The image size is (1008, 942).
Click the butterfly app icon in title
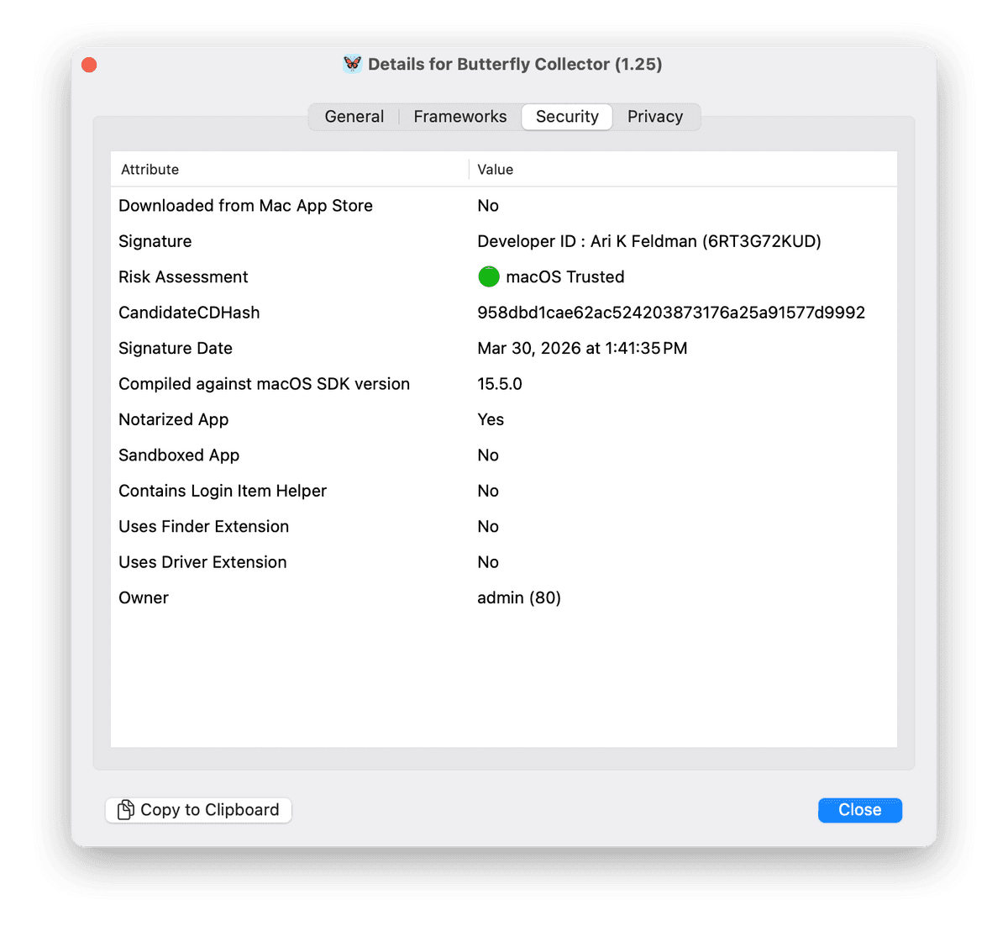(x=353, y=64)
